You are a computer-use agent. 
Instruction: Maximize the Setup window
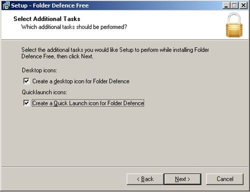[x=234, y=6]
